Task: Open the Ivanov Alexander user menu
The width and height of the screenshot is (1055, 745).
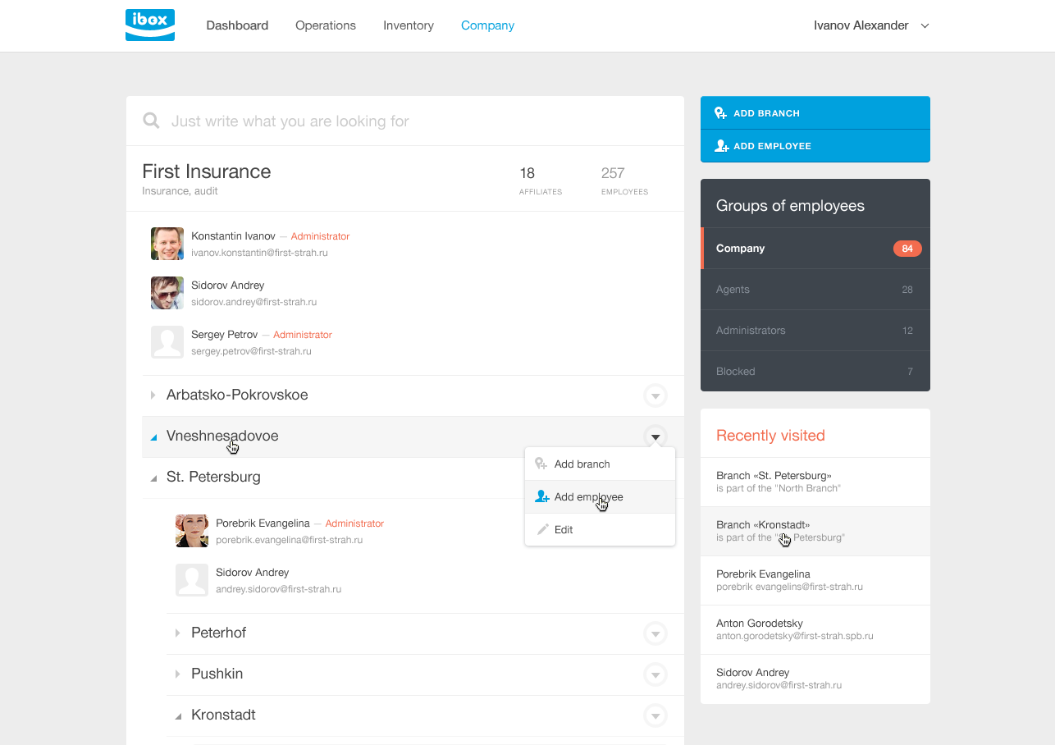Action: point(870,25)
